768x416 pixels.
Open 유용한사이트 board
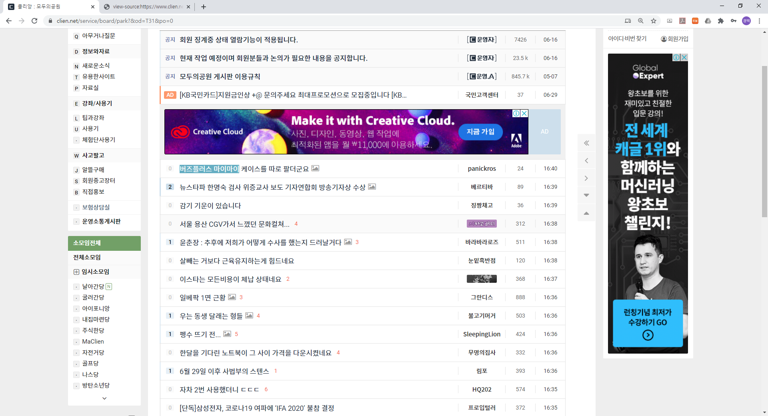pos(98,77)
